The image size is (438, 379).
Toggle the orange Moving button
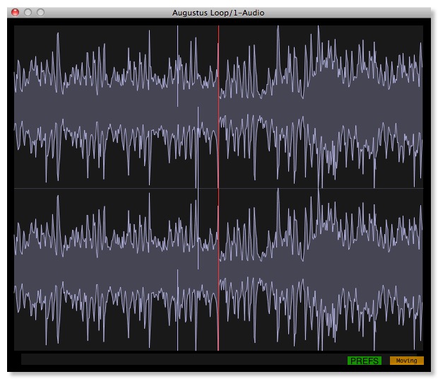click(x=407, y=361)
